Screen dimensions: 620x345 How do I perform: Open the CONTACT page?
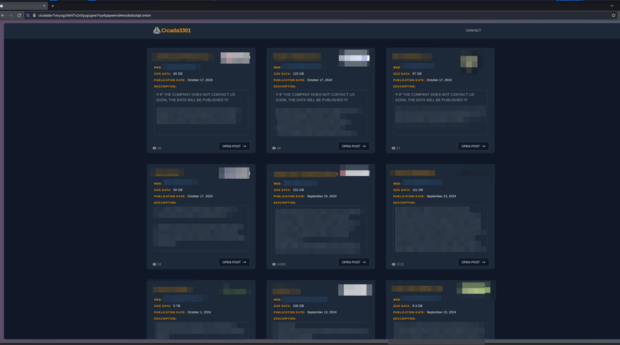(473, 30)
